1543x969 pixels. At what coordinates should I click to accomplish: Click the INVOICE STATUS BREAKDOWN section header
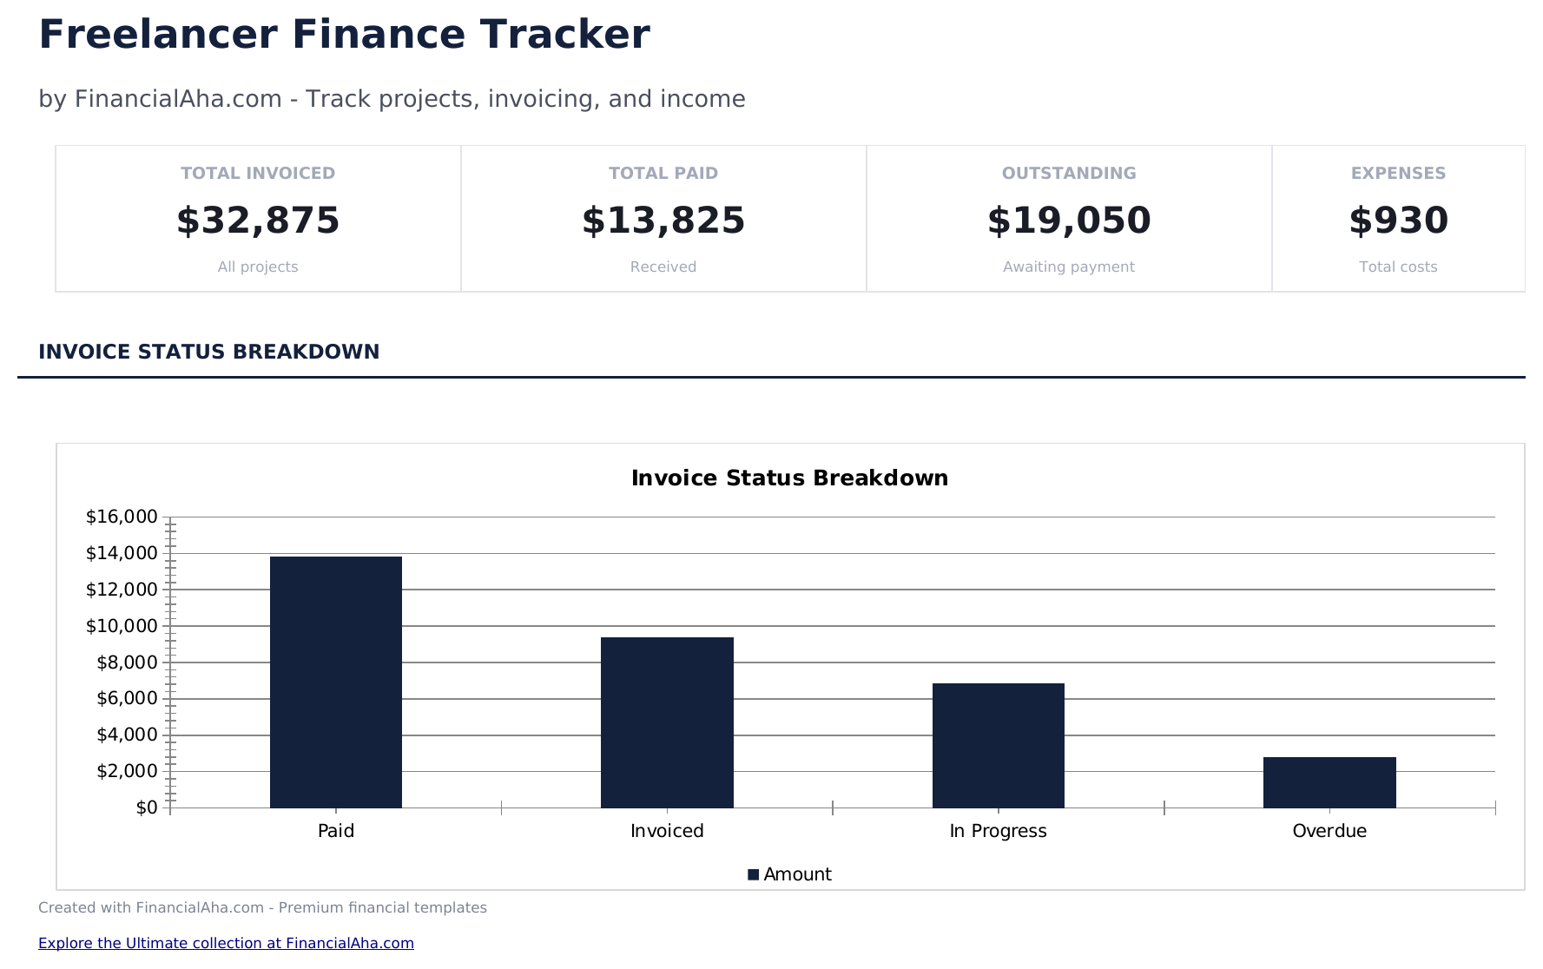(x=208, y=352)
